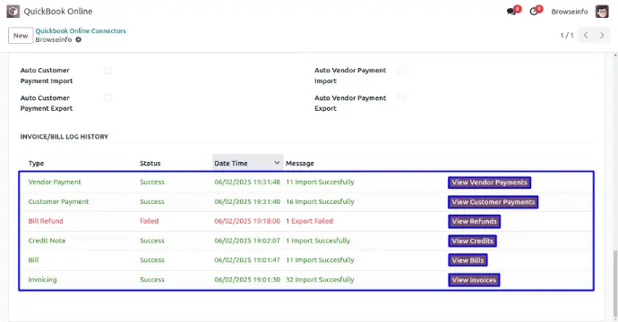
Task: Select the Credit Note log row type
Action: pyautogui.click(x=47, y=241)
